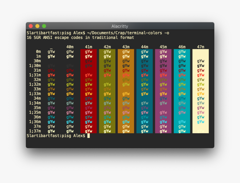Click the 1;37m row label

tap(35, 131)
